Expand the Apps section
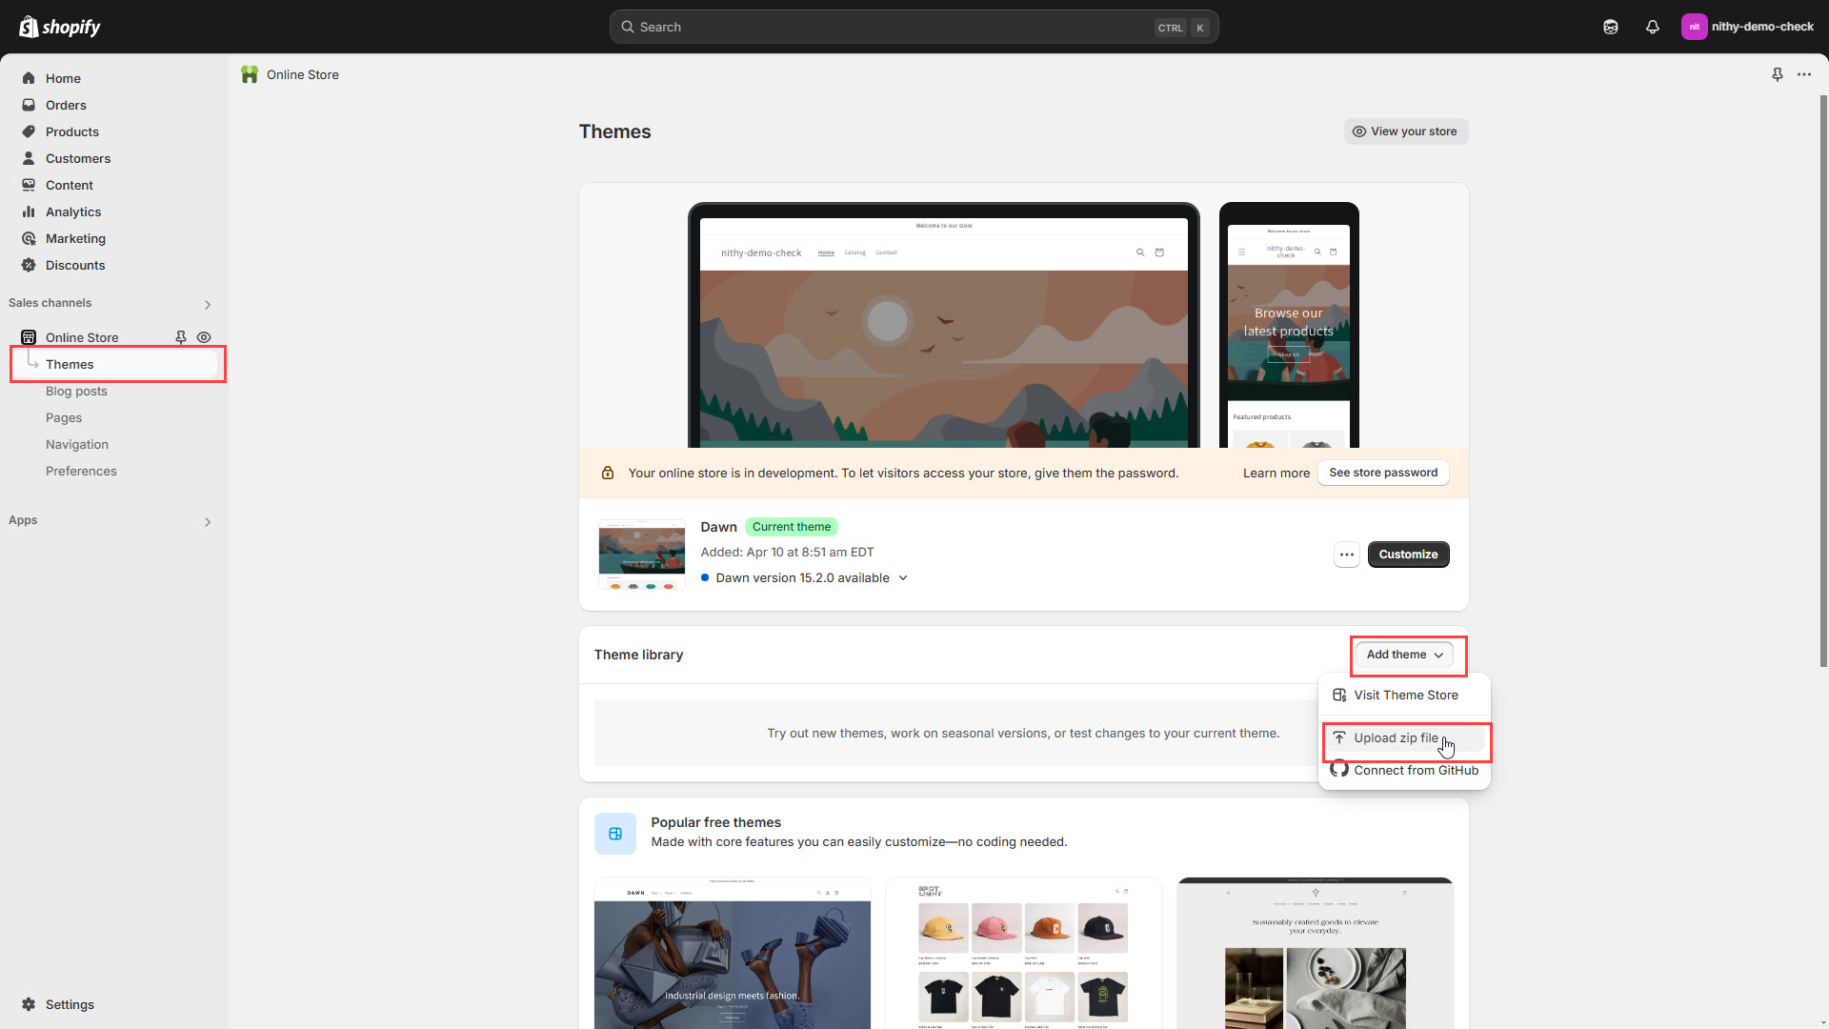The height and width of the screenshot is (1029, 1829). tap(208, 521)
